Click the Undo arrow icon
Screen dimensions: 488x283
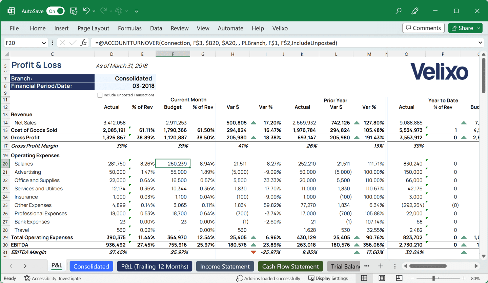point(86,10)
